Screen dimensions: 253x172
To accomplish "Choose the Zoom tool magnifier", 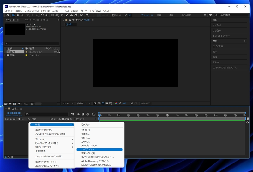I will pyautogui.click(x=22, y=15).
